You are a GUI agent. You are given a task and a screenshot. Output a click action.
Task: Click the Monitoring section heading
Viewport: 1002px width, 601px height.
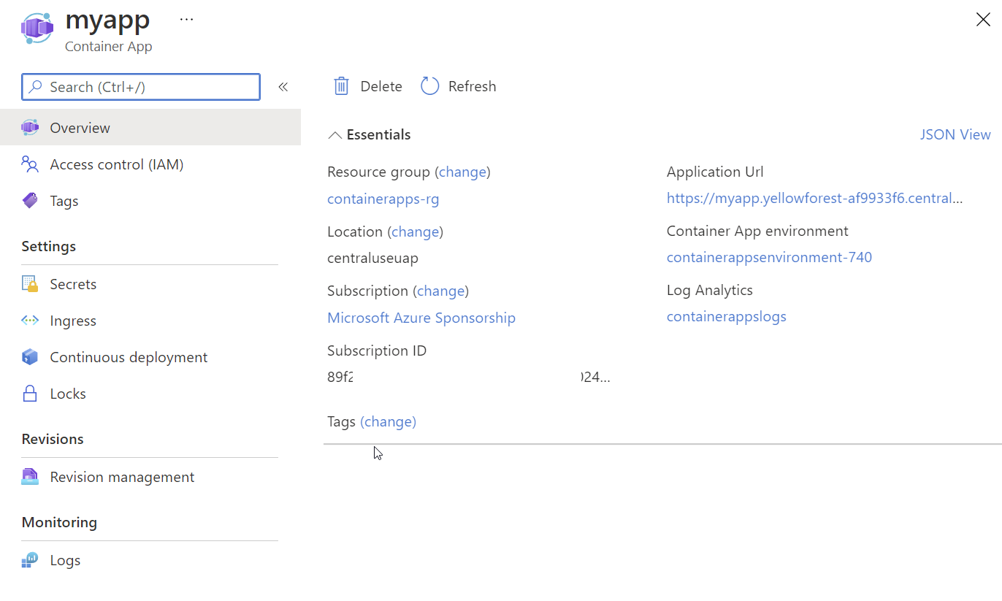(59, 522)
